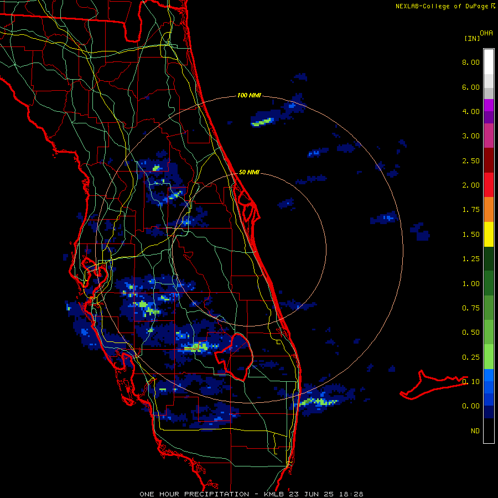Select the 8.00 legend value

pyautogui.click(x=471, y=62)
